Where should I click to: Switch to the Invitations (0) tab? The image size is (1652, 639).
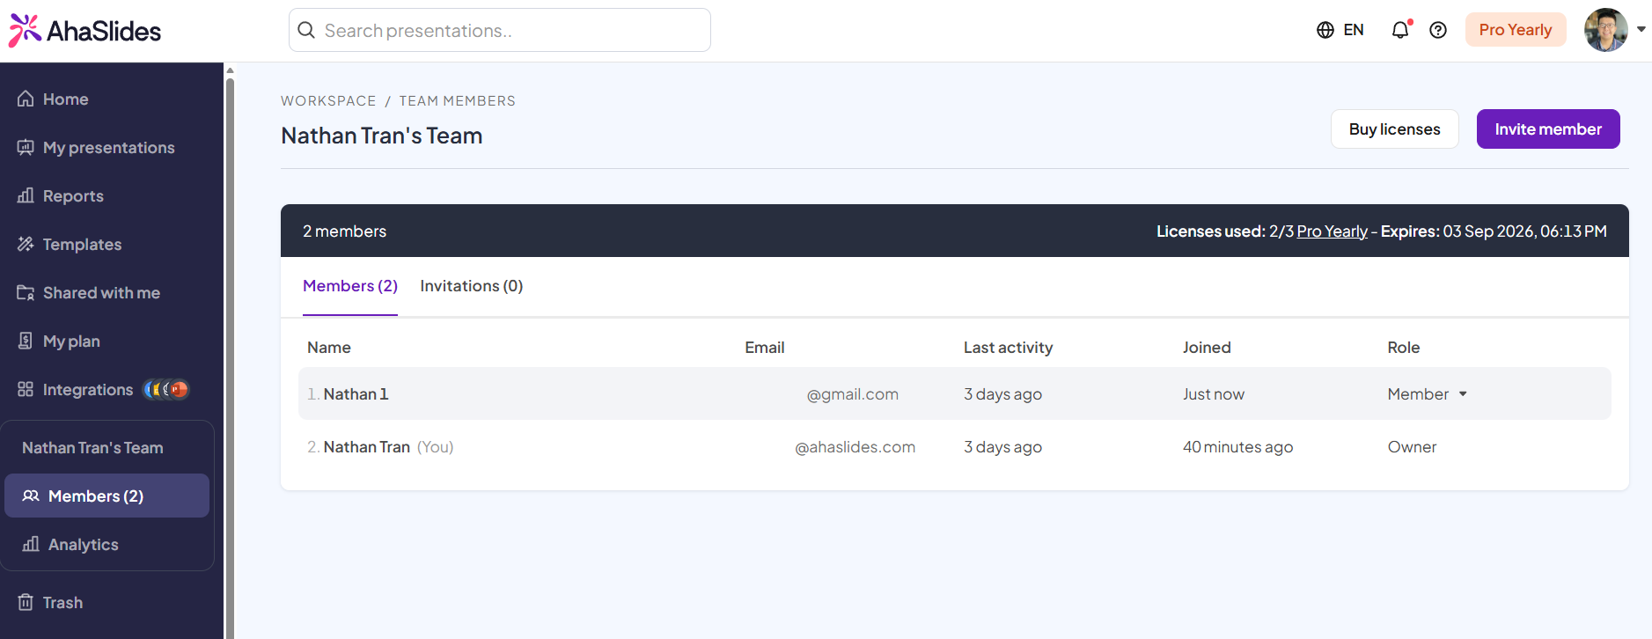[x=471, y=286]
